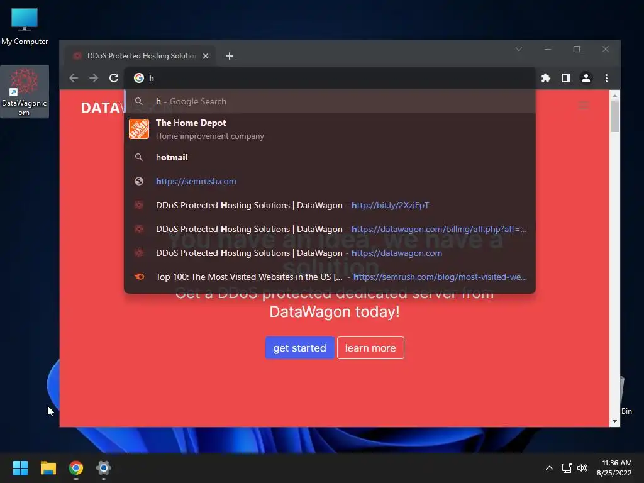644x483 pixels.
Task: Select The Home Depot suggestion
Action: coord(330,130)
